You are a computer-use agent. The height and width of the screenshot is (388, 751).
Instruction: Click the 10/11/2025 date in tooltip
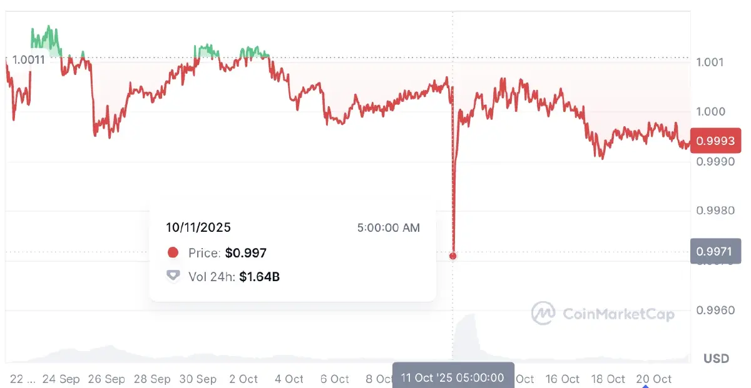click(198, 228)
